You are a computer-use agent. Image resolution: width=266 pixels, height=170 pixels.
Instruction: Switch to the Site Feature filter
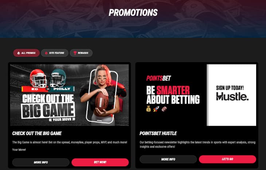pos(55,53)
